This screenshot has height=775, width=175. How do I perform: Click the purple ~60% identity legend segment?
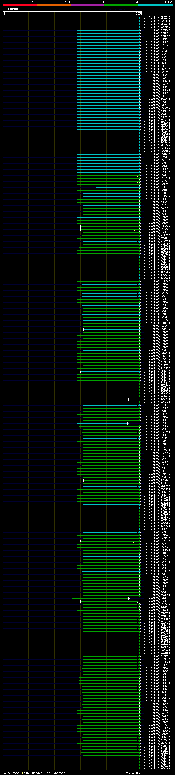click(x=88, y=5)
